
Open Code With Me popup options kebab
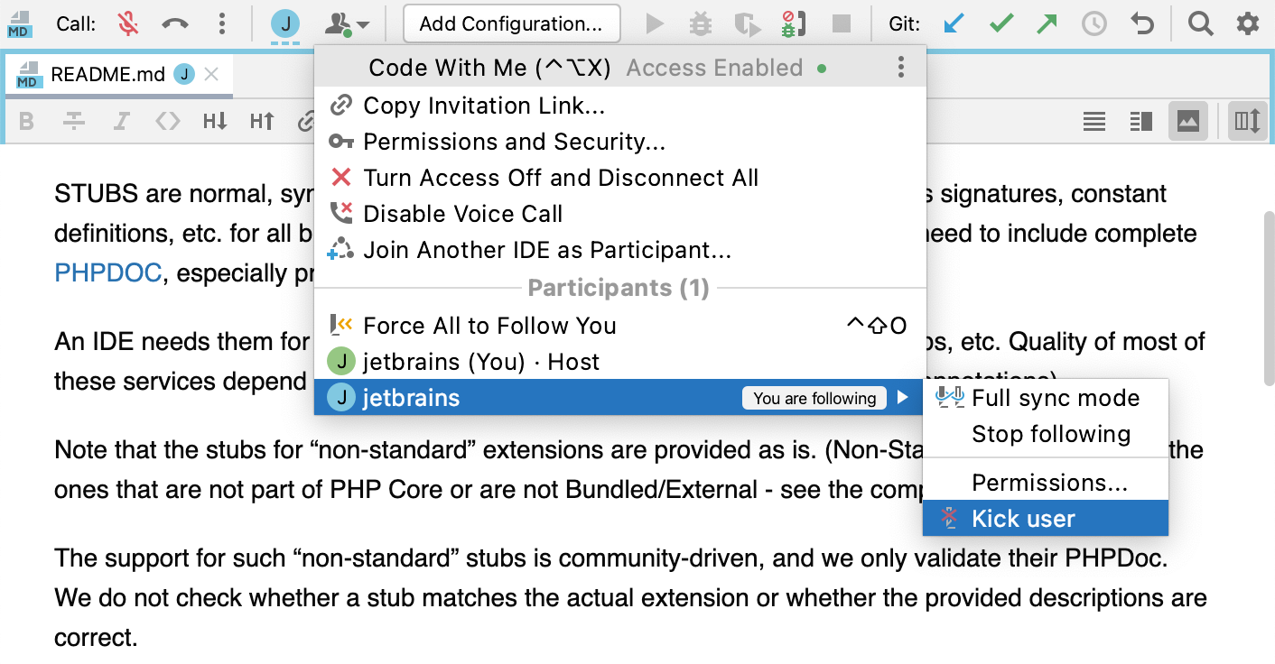click(900, 68)
